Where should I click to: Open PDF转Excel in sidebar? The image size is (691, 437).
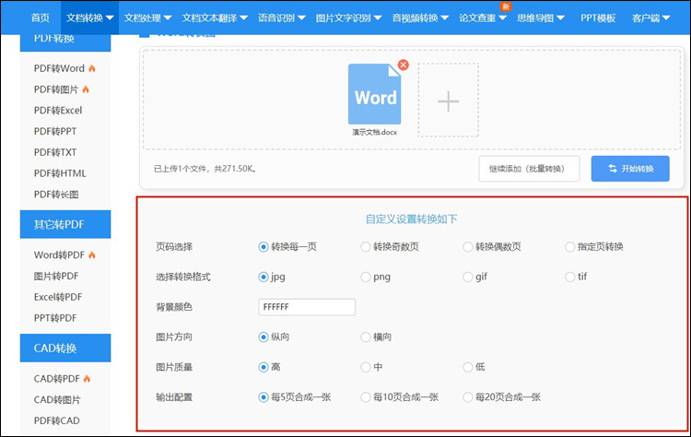click(x=58, y=111)
